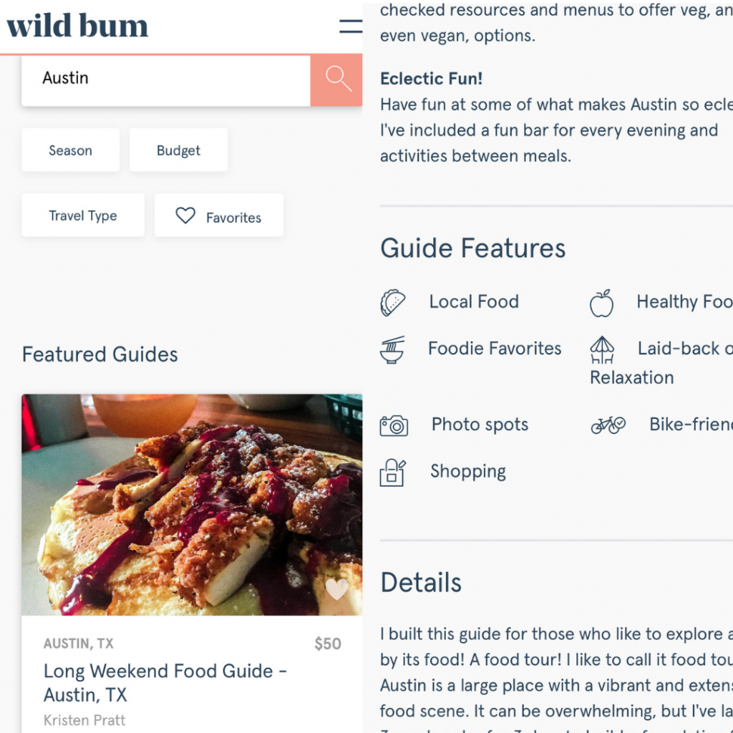Toggle the heart on the food photo
The image size is (733, 733).
tap(336, 590)
